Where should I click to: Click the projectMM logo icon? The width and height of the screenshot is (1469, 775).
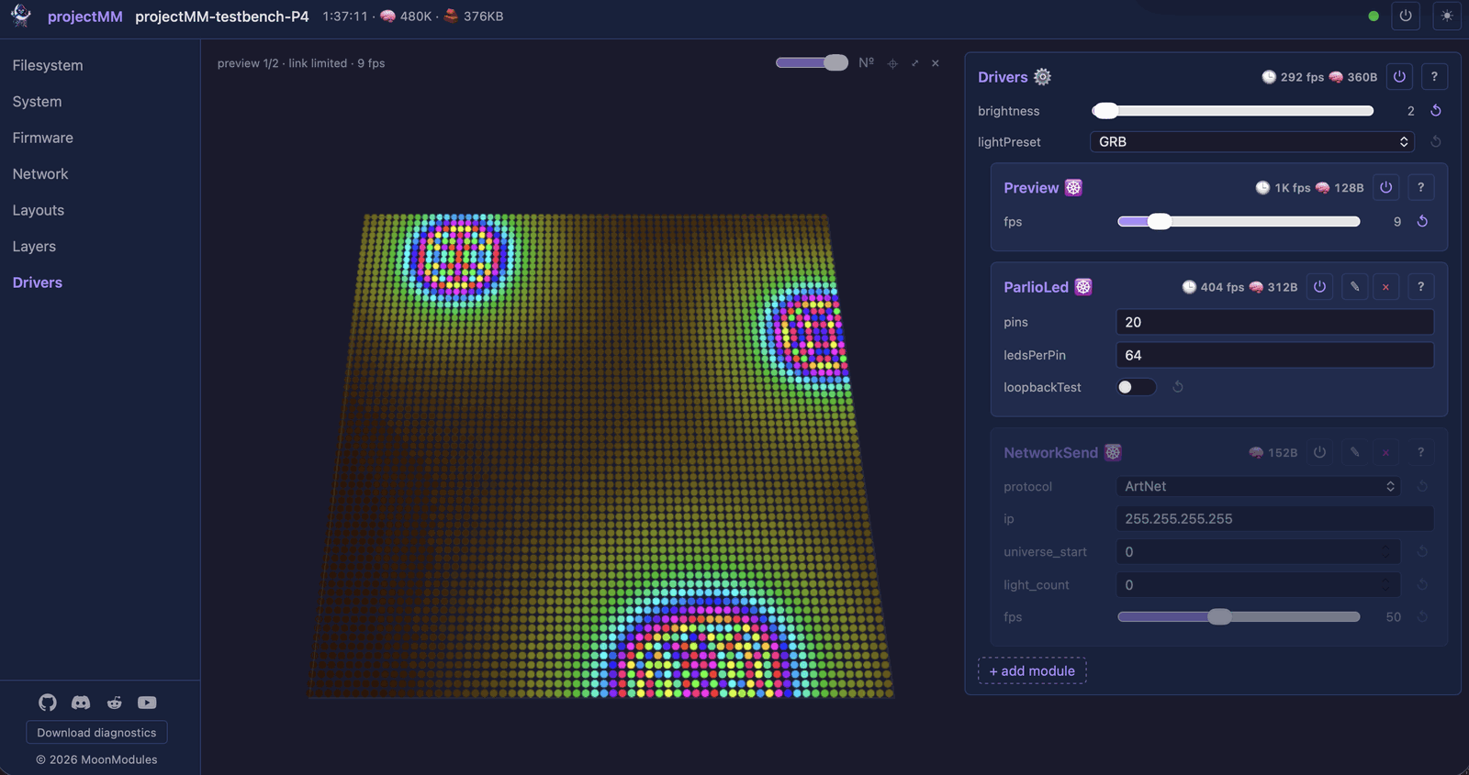click(x=21, y=16)
